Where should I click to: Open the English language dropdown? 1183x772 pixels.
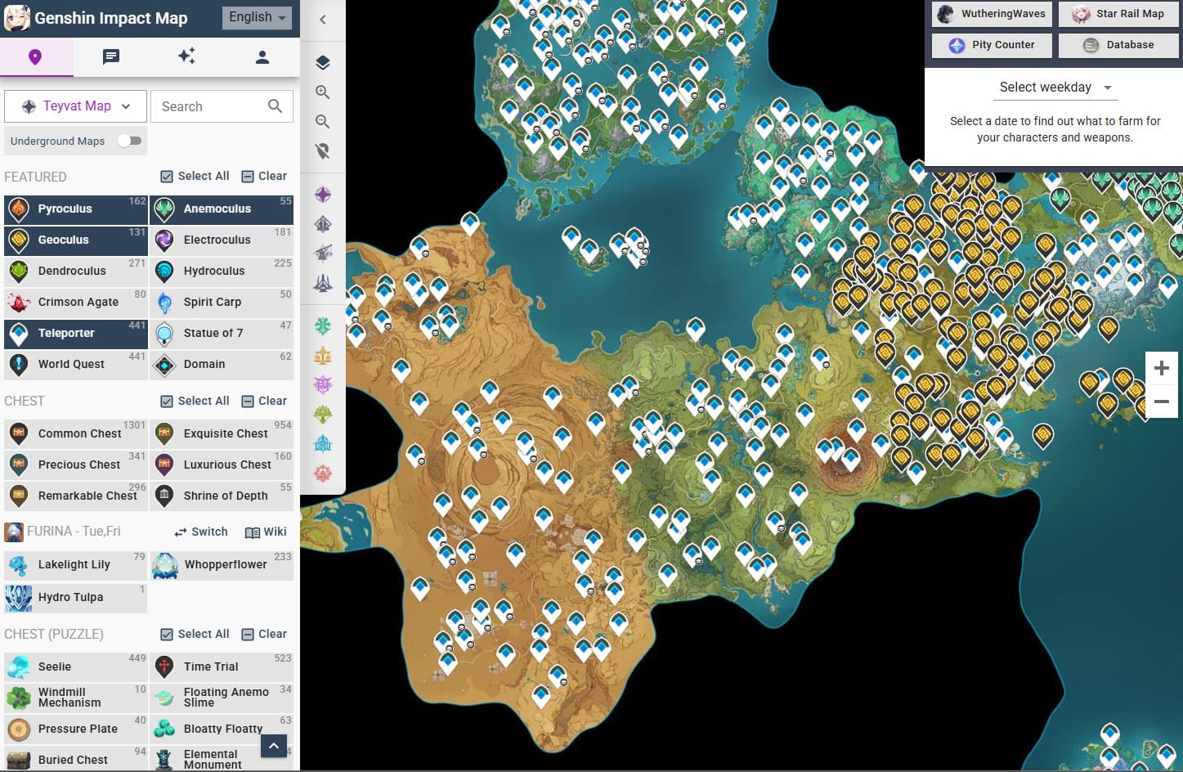tap(257, 17)
